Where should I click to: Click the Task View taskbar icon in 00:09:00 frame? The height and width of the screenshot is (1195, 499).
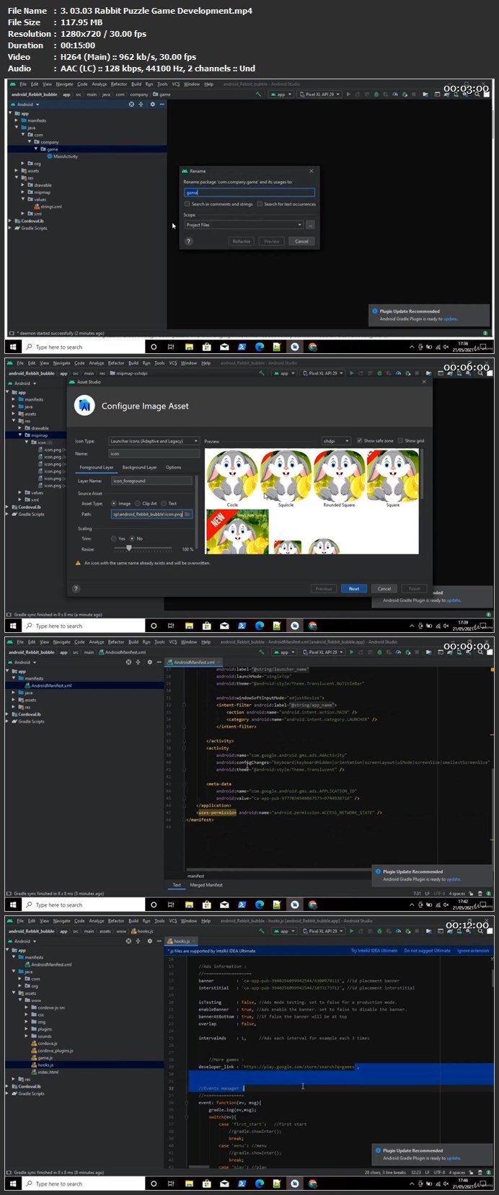[171, 905]
